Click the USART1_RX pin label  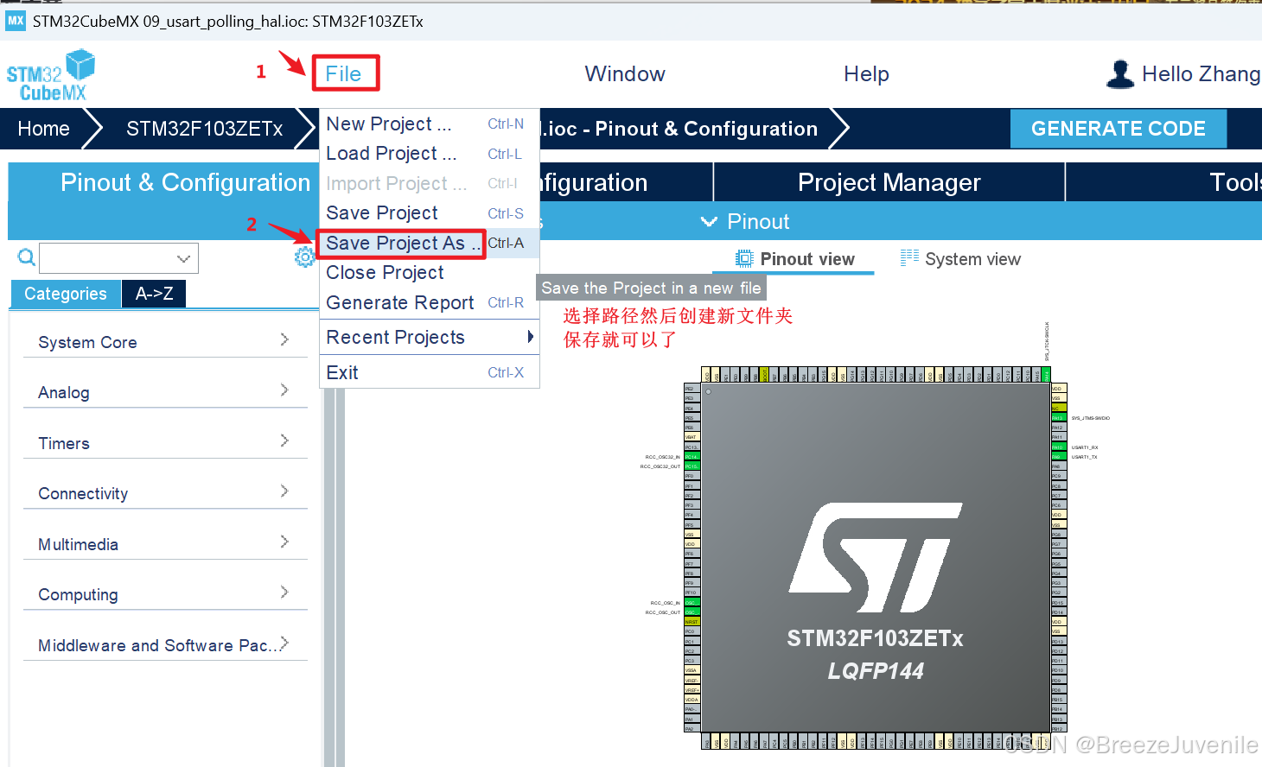click(1085, 447)
